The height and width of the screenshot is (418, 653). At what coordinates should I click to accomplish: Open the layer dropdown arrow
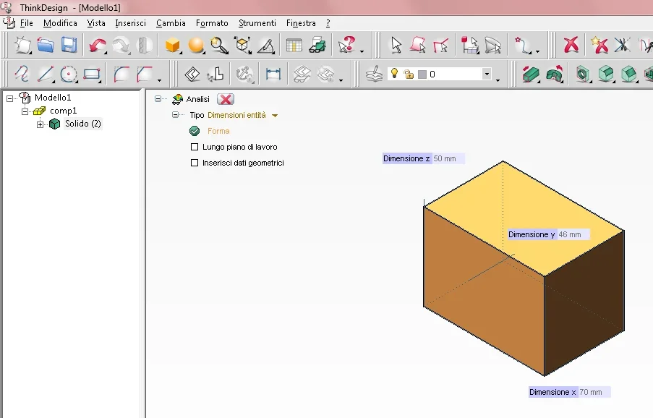click(487, 74)
